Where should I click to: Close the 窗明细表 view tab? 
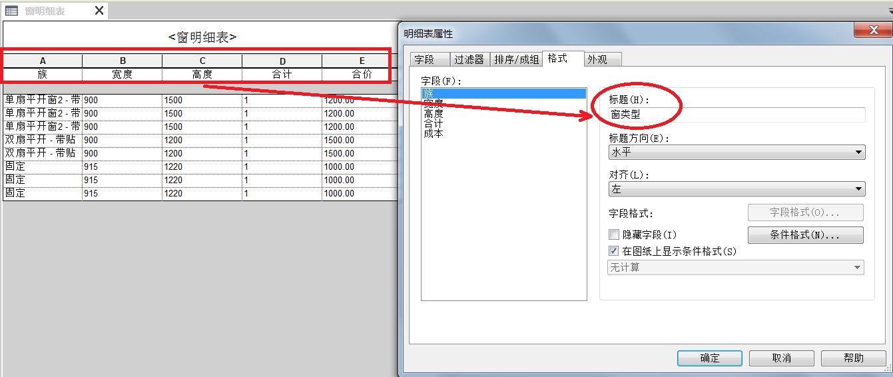click(99, 11)
